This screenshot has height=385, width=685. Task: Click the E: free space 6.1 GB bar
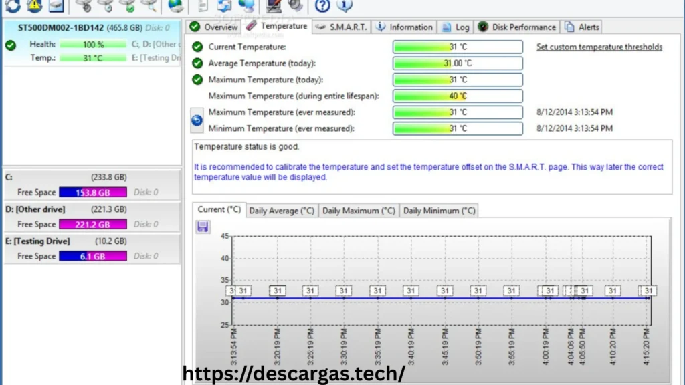click(93, 256)
